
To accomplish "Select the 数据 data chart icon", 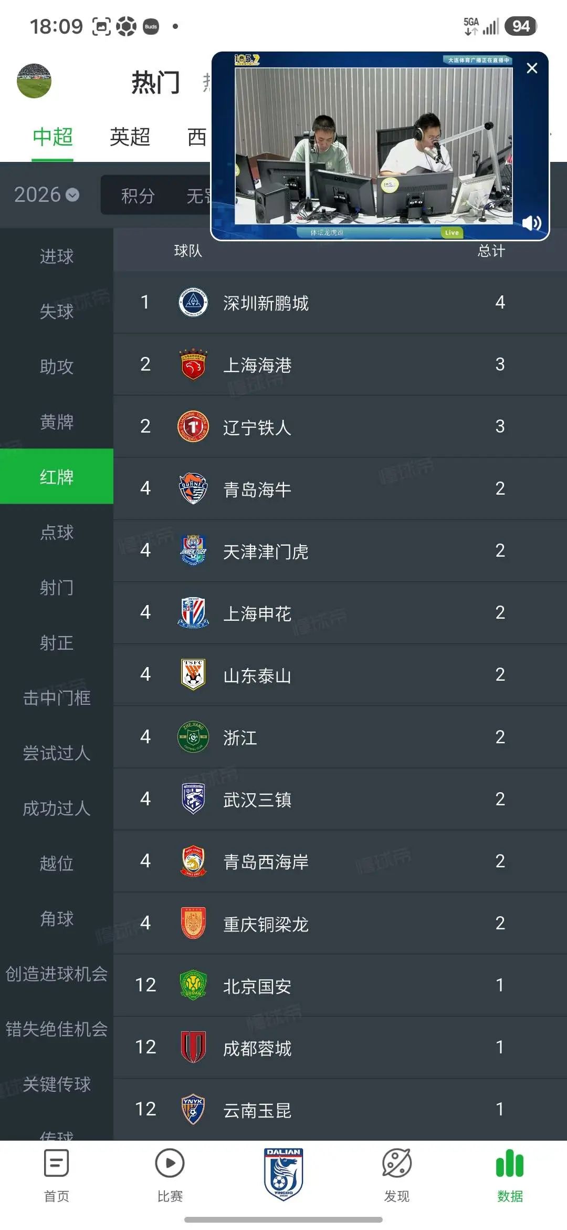I will coord(510,1163).
